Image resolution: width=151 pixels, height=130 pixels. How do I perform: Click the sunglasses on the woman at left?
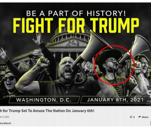pos(10,79)
